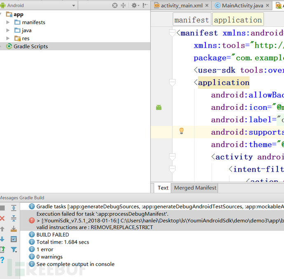Click the stop build square icon
This screenshot has height=279, width=284.
coord(2,208)
